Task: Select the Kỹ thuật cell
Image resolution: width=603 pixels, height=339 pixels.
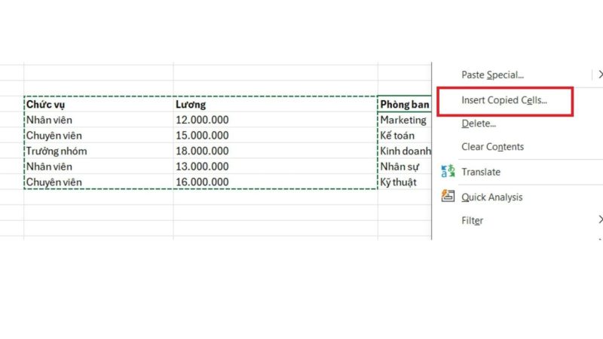Action: (405, 182)
